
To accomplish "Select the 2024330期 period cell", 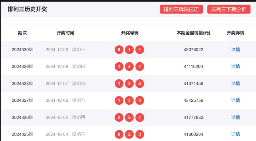I will (22, 50).
